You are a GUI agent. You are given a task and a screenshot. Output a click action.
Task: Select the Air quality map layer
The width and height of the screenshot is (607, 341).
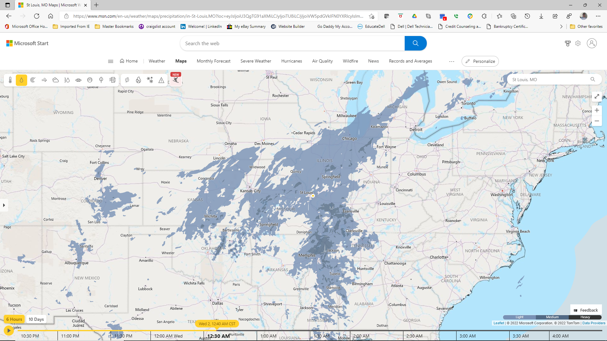tap(113, 80)
